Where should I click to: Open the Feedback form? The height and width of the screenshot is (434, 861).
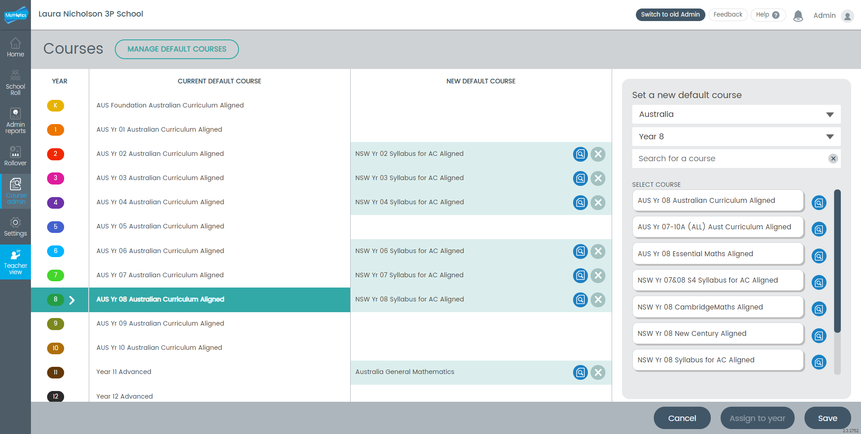coord(728,15)
